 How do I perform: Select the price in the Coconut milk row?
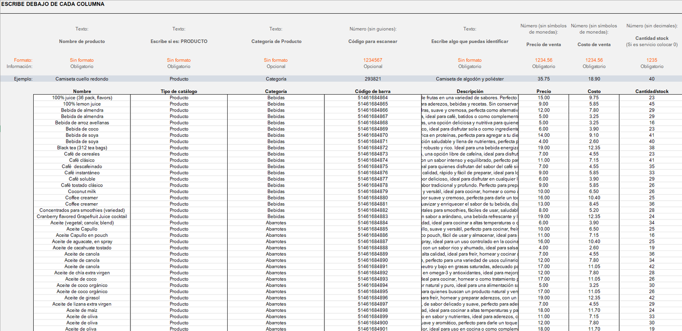click(x=543, y=191)
